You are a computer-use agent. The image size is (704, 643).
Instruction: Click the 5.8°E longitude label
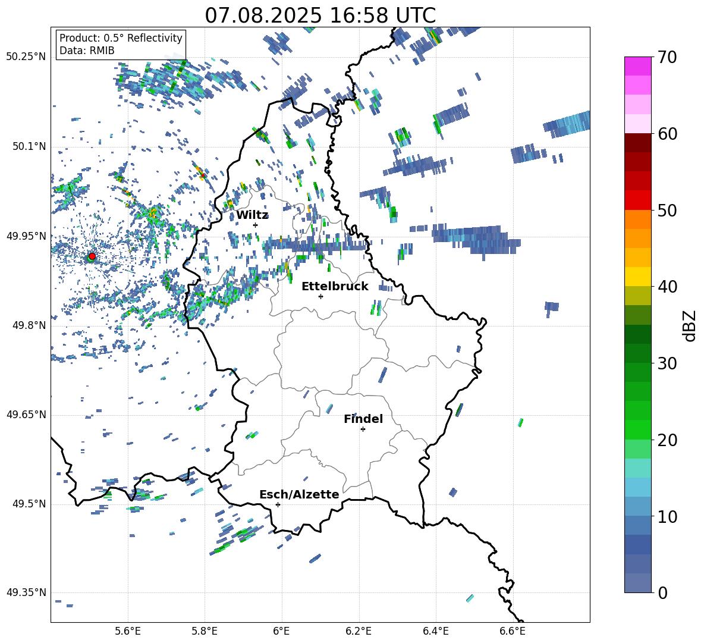pyautogui.click(x=205, y=631)
